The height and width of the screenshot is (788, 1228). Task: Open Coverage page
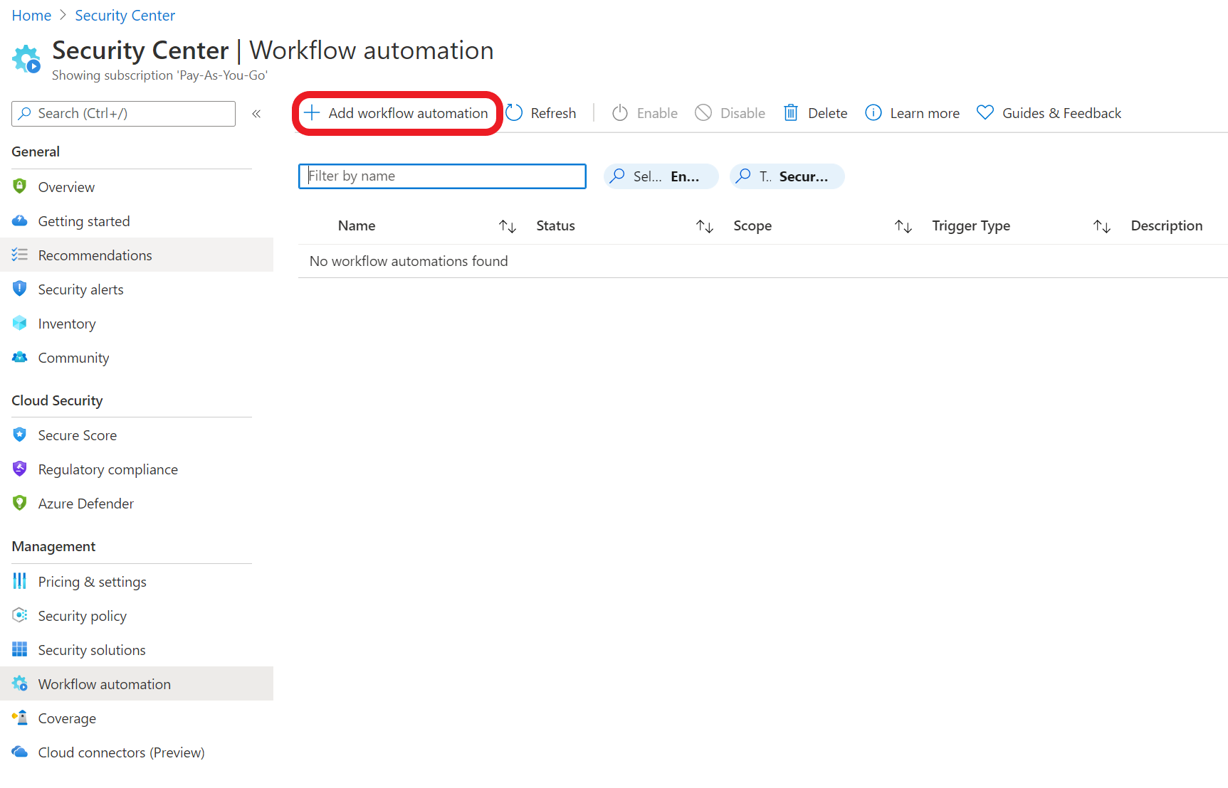coord(137,718)
